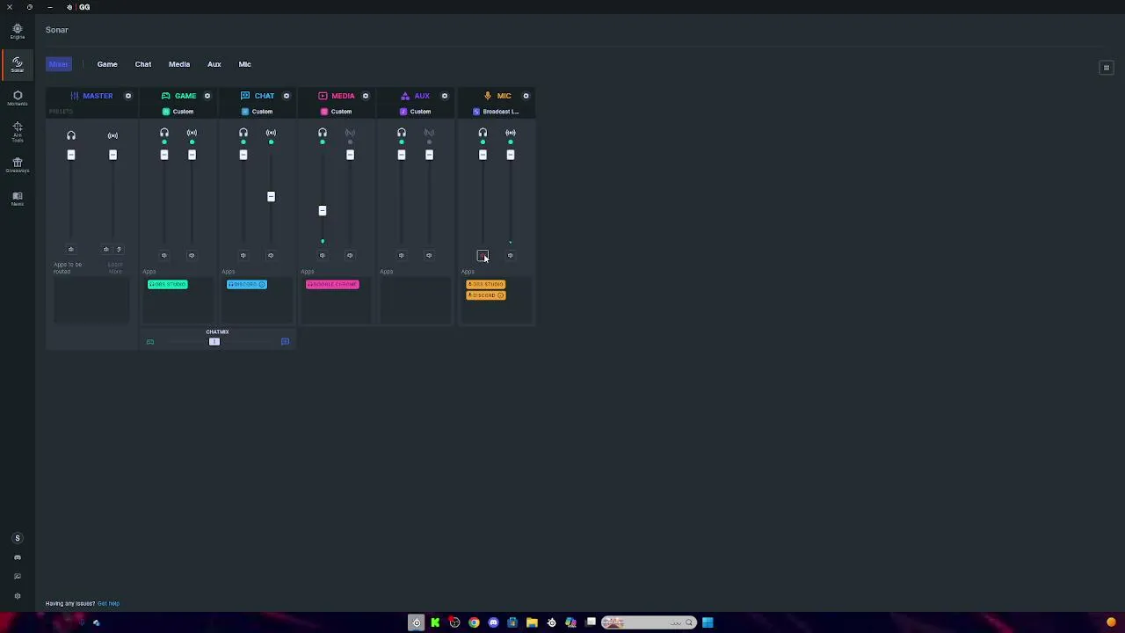This screenshot has width=1125, height=633.
Task: Open MIC Broadcast preset dropdown
Action: (496, 112)
